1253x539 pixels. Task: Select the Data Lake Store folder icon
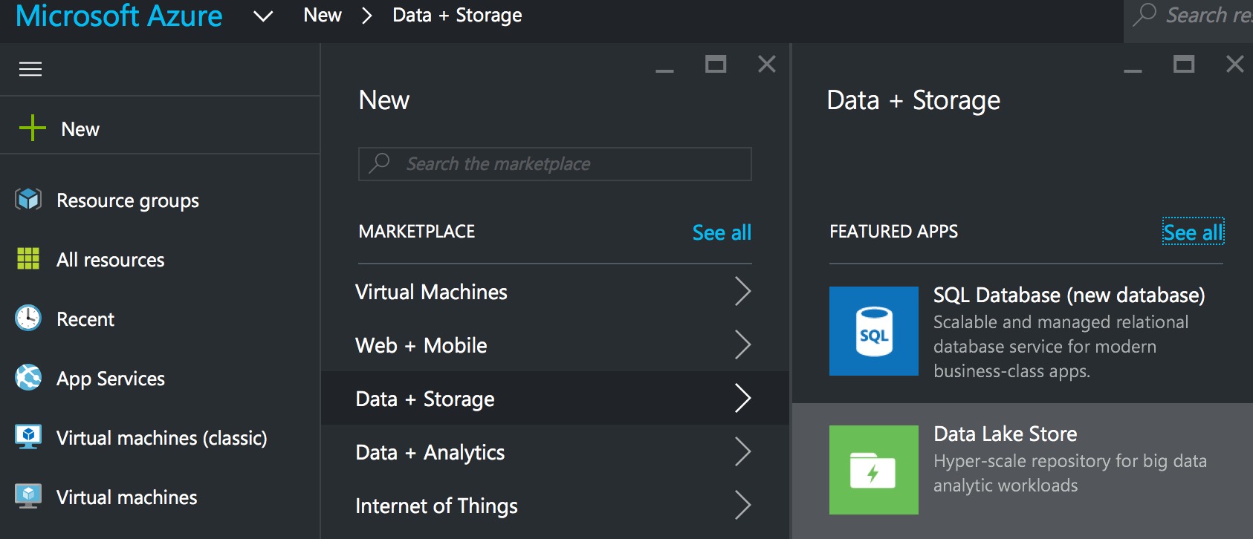[873, 469]
